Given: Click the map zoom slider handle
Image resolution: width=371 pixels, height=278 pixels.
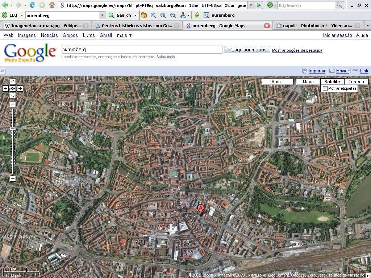Looking at the screenshot, I should point(13,129).
